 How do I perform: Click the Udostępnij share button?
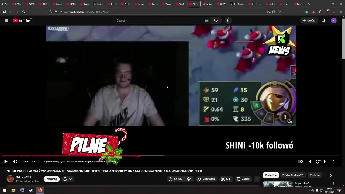point(206,179)
